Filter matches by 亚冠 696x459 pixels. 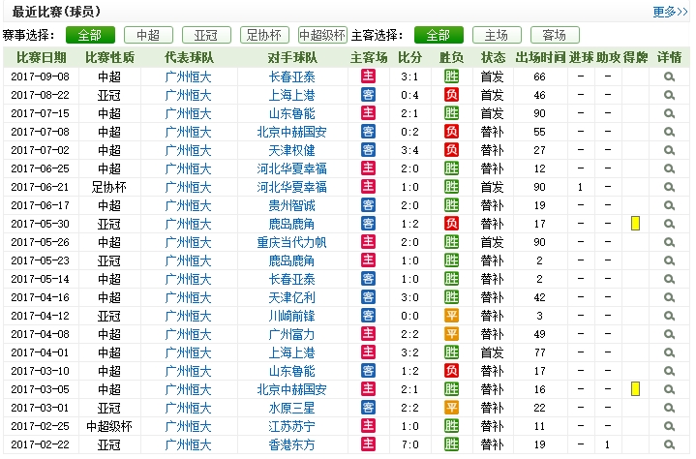point(206,35)
